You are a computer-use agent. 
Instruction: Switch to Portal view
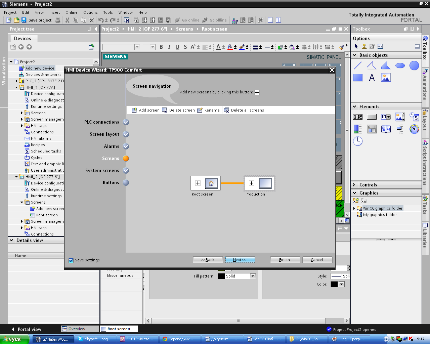click(x=27, y=329)
